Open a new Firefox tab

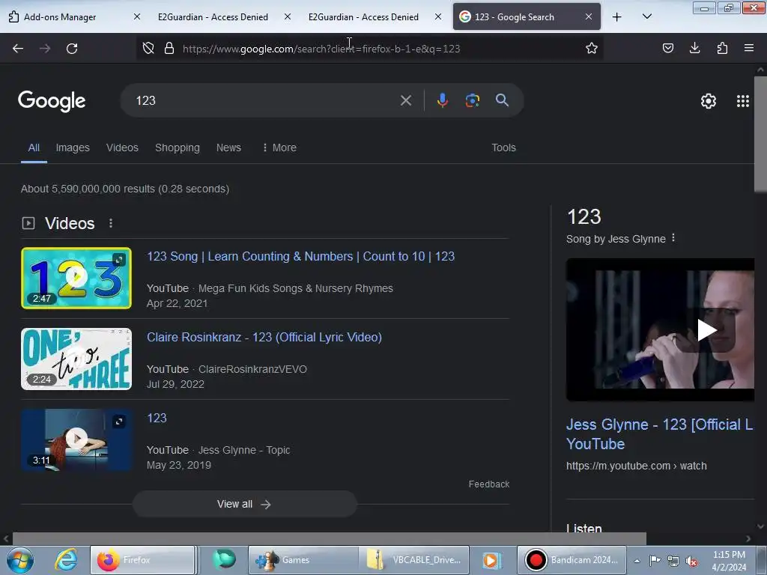(x=617, y=16)
